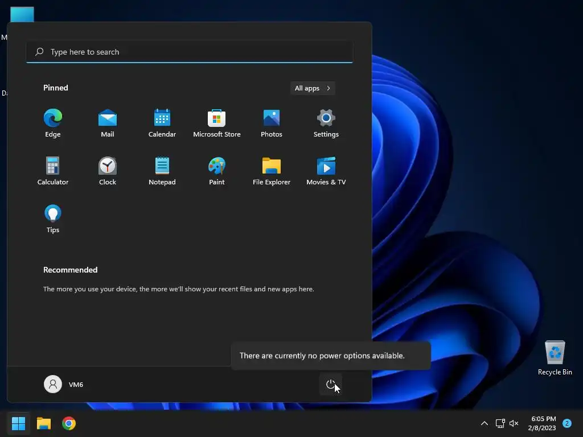Click the Pinned section heading
583x437 pixels.
(56, 88)
